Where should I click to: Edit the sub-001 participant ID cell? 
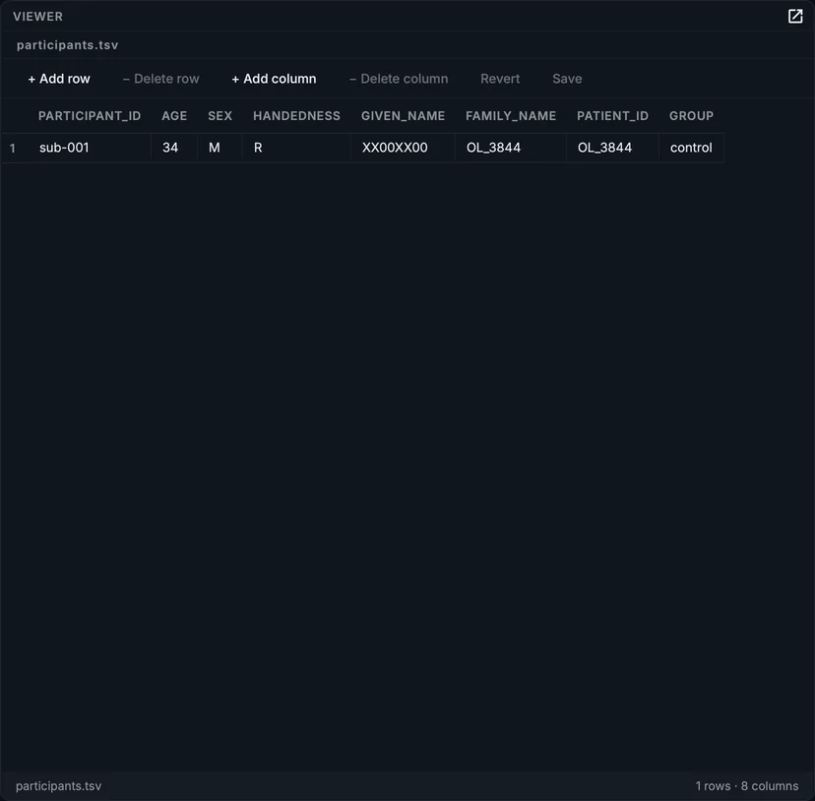90,148
